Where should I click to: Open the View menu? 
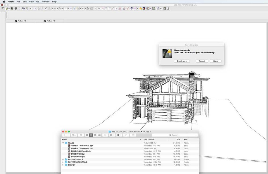(x=31, y=2)
